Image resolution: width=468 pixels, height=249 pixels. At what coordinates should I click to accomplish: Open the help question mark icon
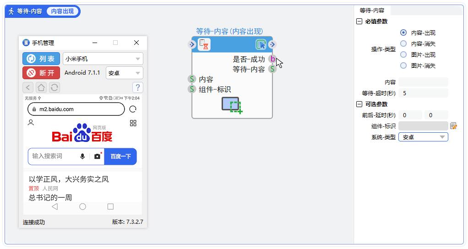[x=137, y=87]
